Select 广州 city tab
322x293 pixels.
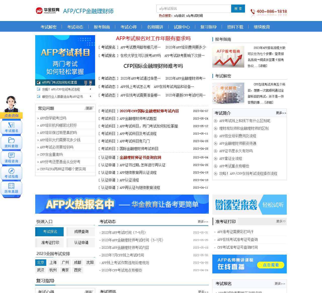65,263
